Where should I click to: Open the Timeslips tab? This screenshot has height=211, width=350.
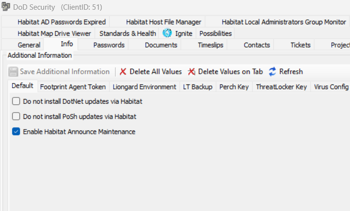(x=211, y=45)
